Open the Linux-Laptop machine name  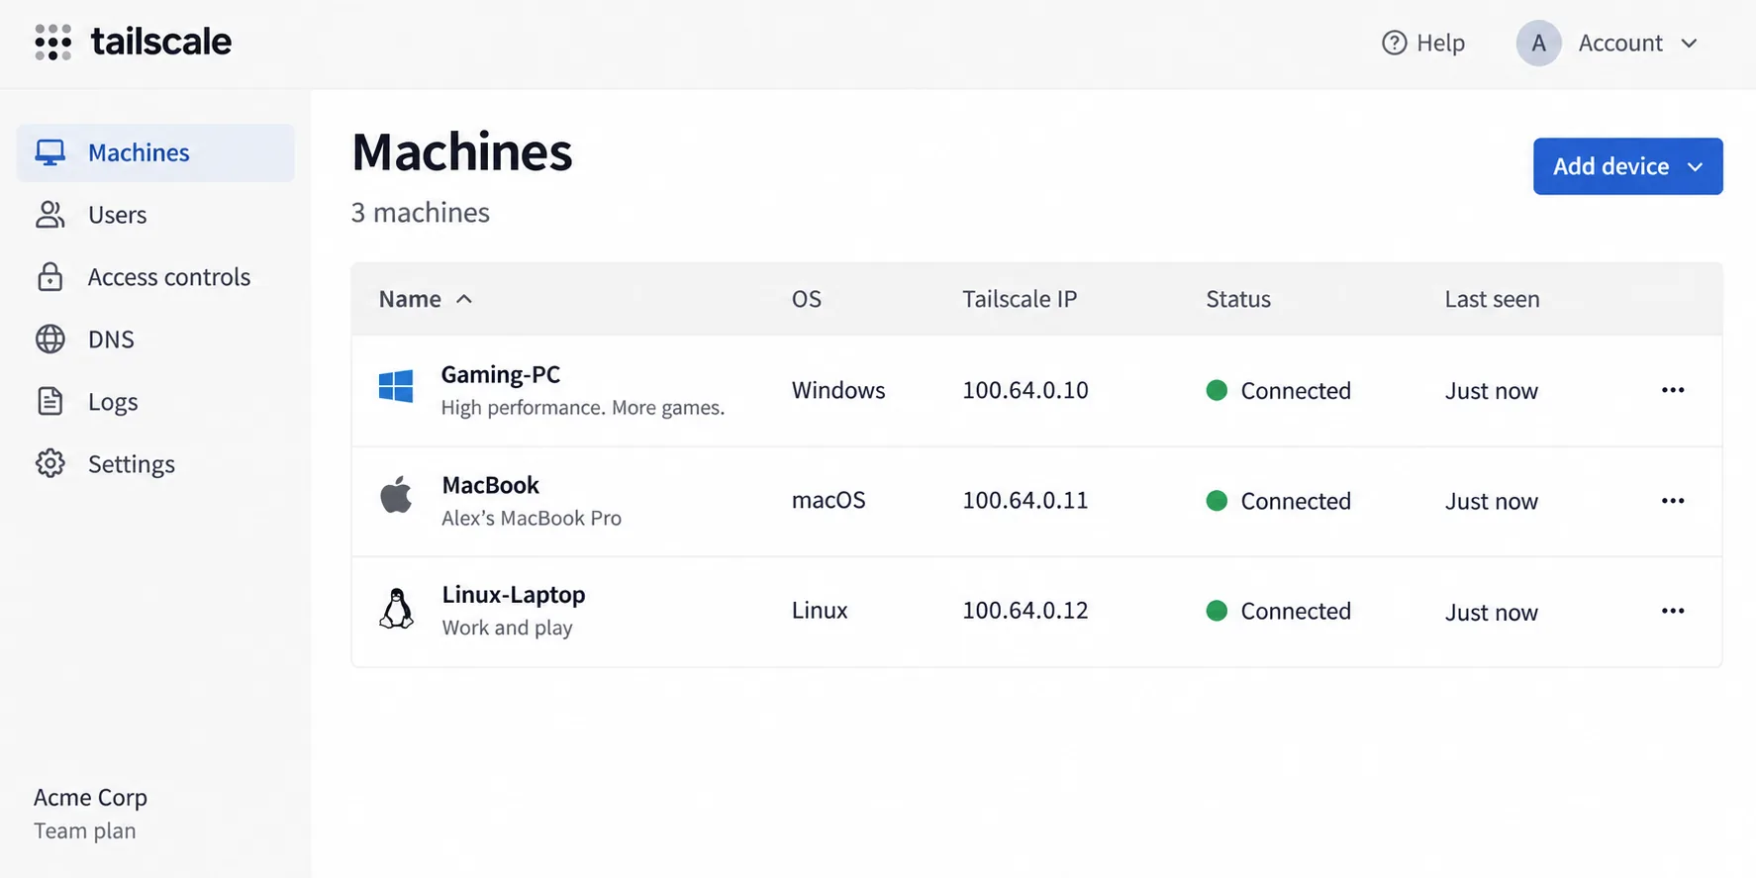(x=514, y=594)
